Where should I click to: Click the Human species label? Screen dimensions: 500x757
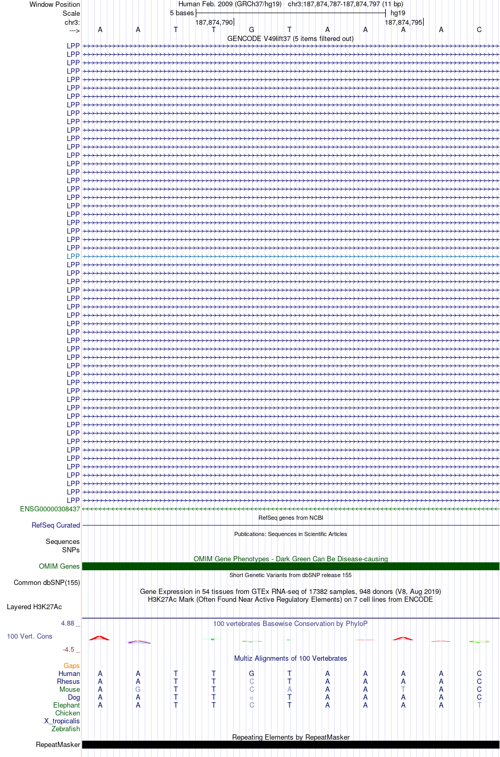point(69,673)
